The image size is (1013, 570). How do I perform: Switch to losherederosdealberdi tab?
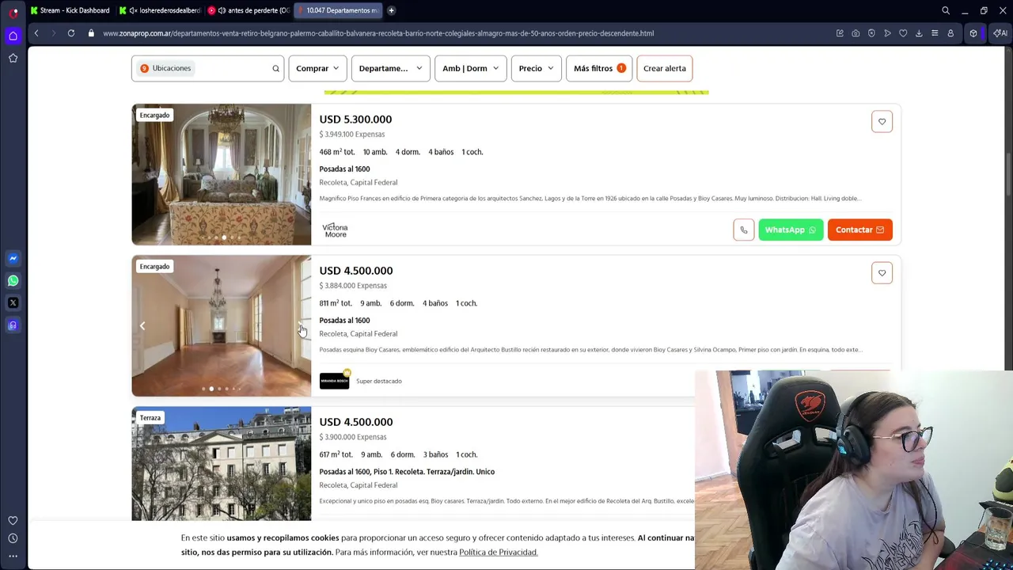tap(162, 10)
